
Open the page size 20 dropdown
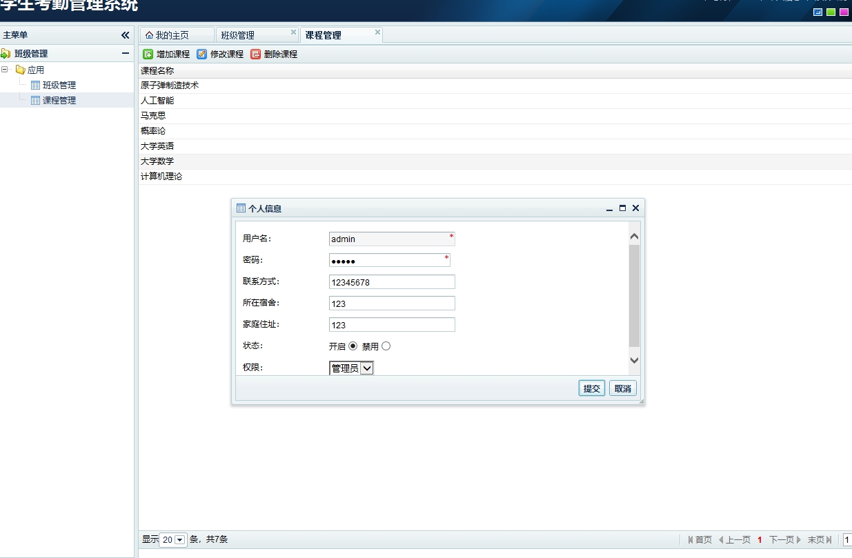coord(180,540)
